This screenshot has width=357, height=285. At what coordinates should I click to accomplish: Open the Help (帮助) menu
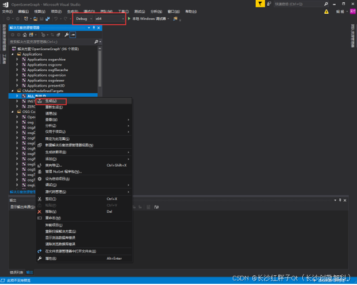(191, 11)
